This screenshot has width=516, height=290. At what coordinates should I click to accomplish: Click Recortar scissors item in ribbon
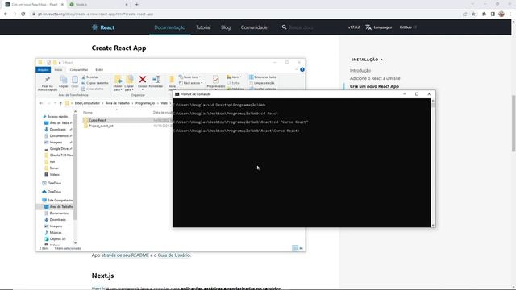[90, 77]
